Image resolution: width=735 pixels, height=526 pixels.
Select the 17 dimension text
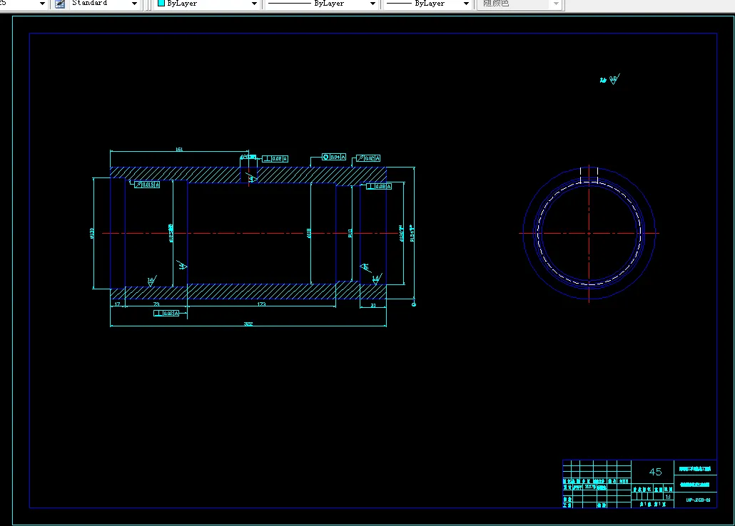coord(117,304)
